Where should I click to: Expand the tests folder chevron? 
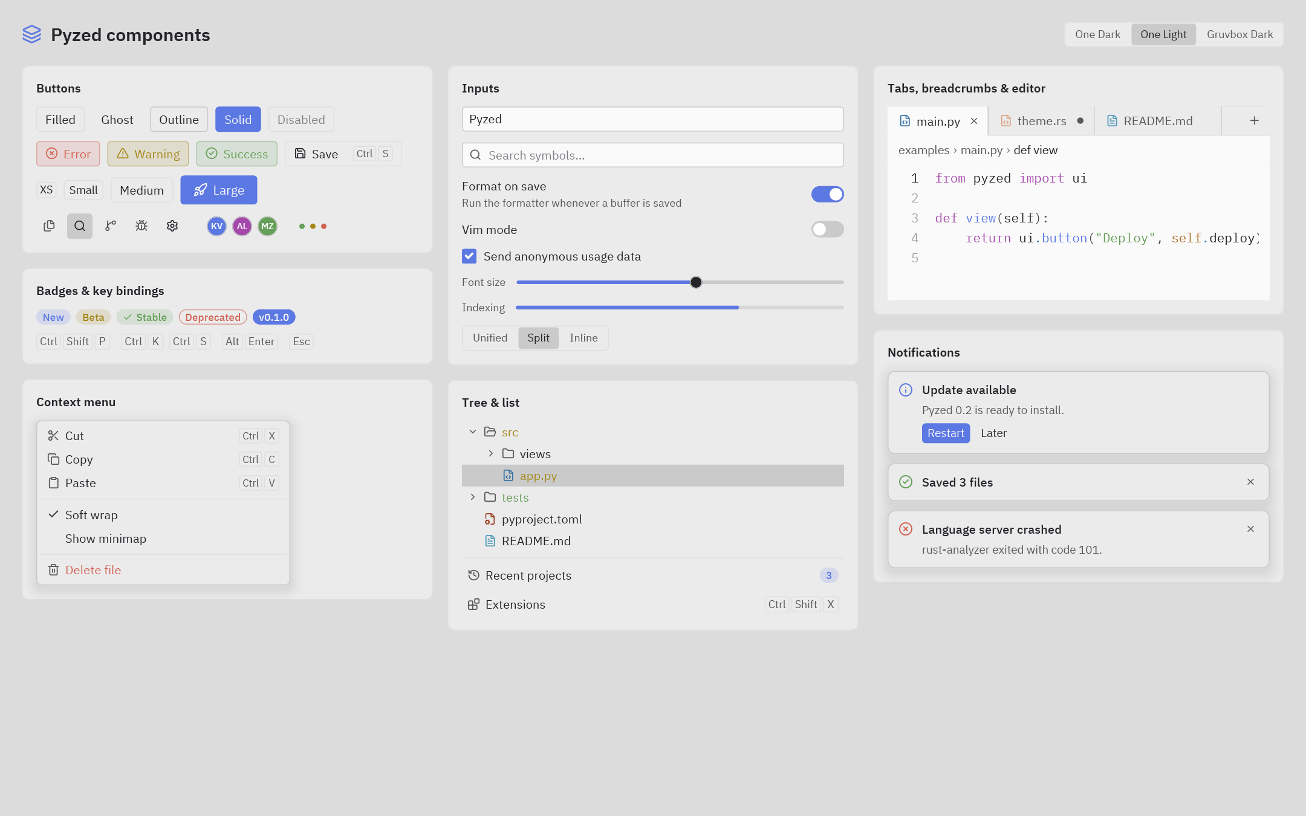(473, 497)
